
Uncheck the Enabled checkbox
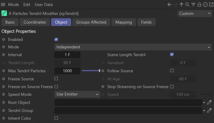(x=56, y=39)
